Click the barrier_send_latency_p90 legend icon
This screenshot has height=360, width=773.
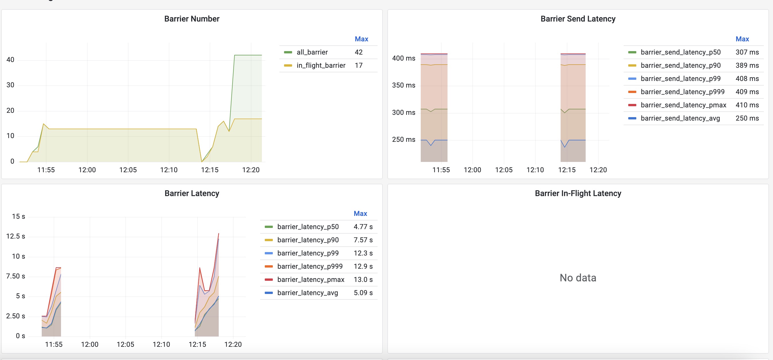coord(632,65)
